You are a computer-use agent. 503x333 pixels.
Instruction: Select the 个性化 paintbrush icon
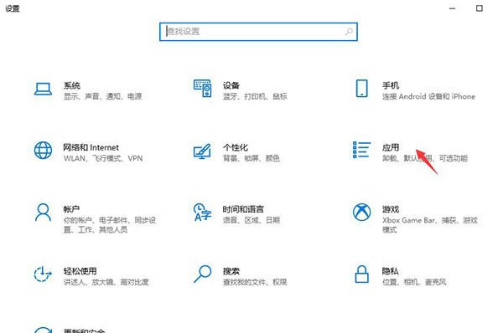[x=202, y=151]
